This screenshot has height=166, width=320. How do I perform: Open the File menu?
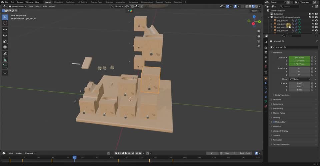tap(7, 2)
